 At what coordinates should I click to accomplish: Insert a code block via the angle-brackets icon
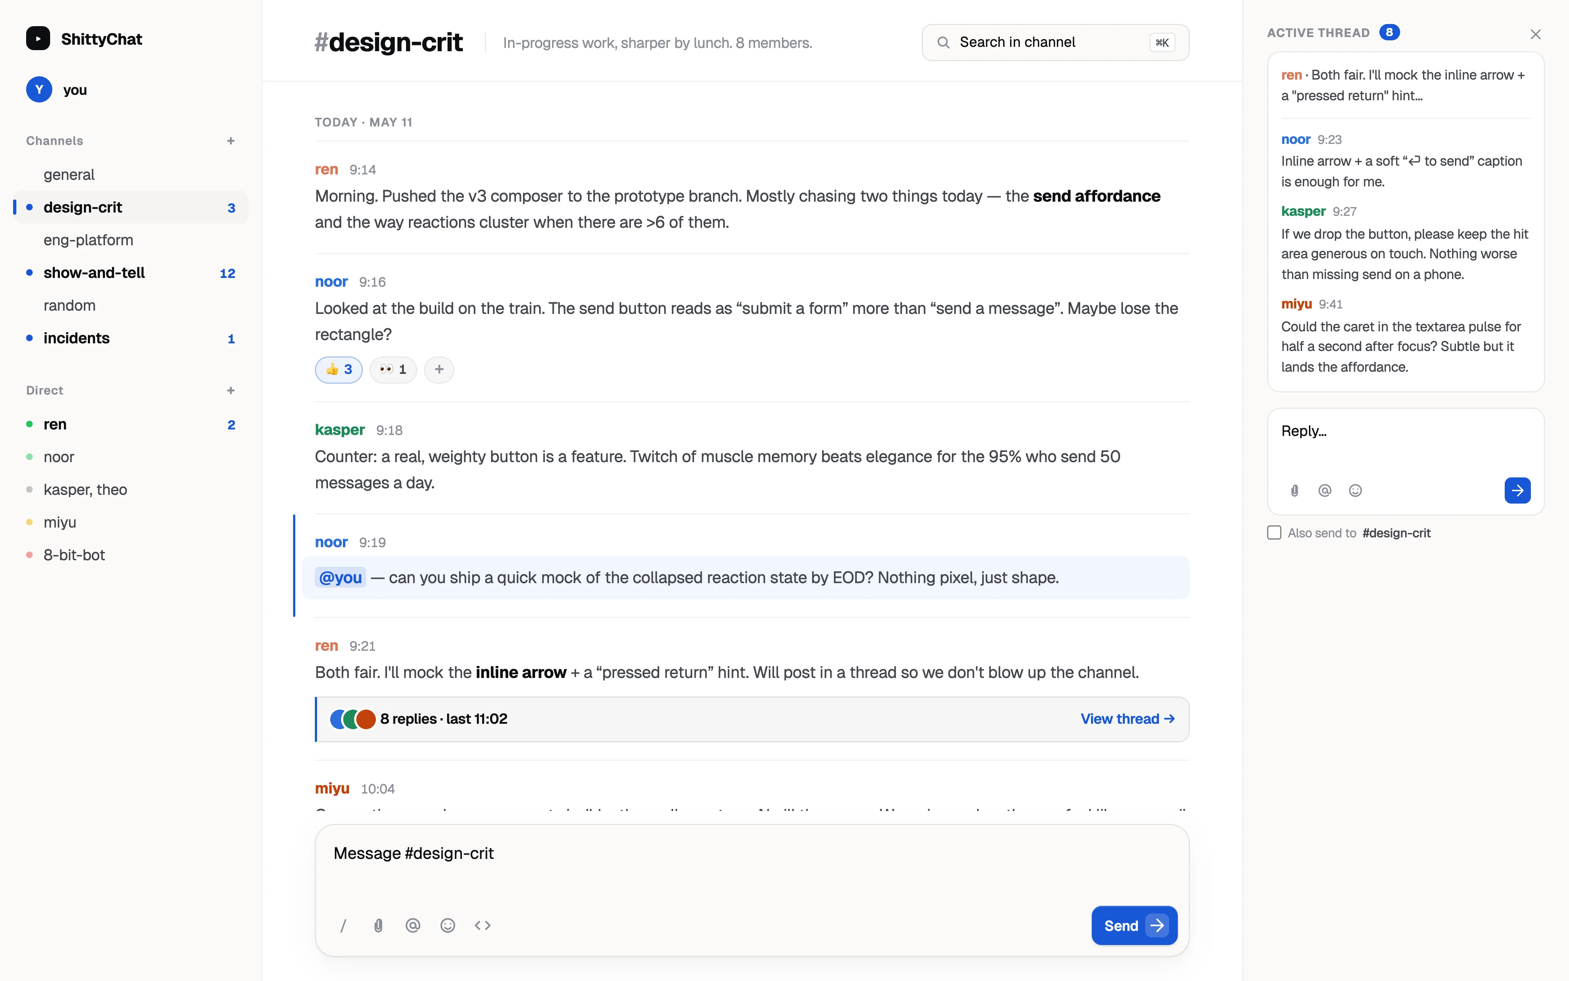[482, 925]
